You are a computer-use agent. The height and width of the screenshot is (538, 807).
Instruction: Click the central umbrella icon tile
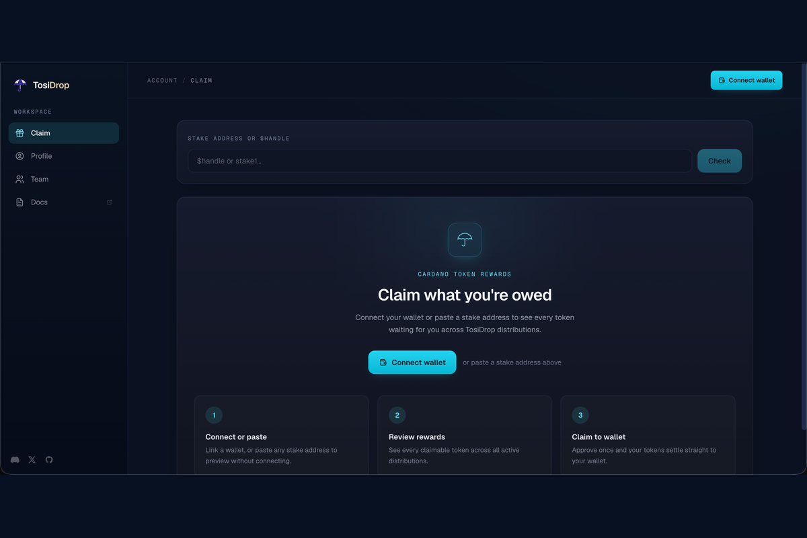coord(465,239)
